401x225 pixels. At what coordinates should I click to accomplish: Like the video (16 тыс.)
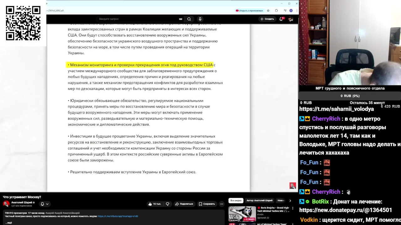pos(155,204)
